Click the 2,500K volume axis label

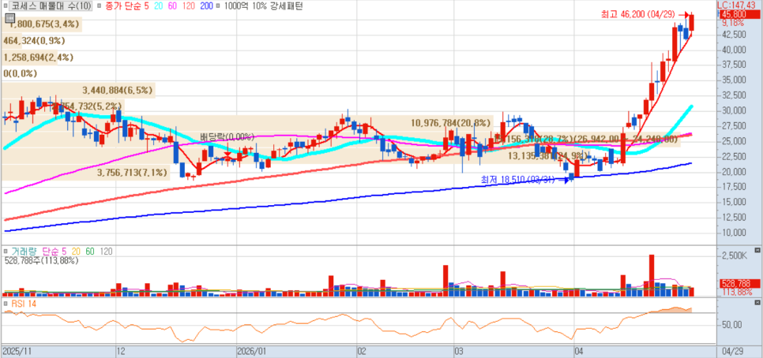pos(734,256)
